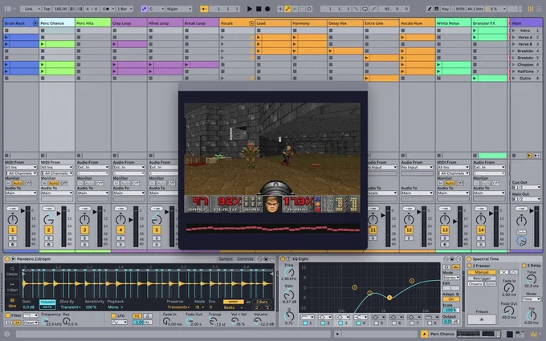Select Slice playback mode icon
This screenshot has width=546, height=341.
tap(12, 302)
